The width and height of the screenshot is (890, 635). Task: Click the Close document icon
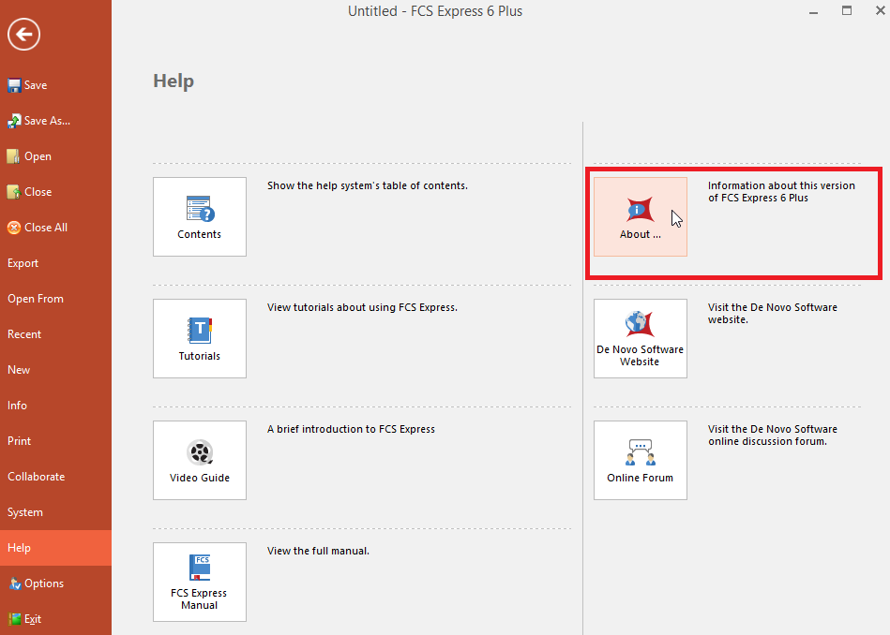click(x=14, y=192)
